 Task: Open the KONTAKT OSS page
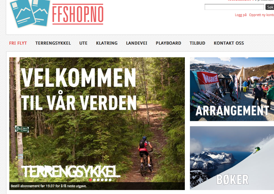(229, 43)
